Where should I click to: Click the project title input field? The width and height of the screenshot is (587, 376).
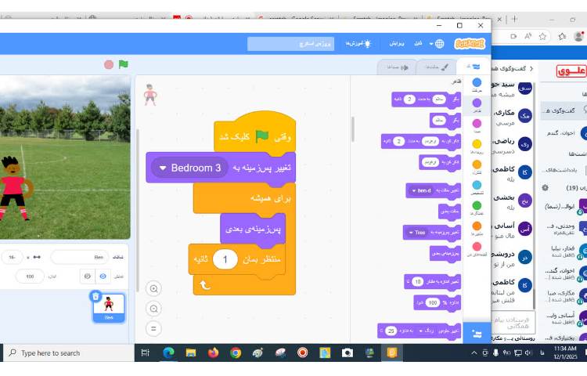click(x=291, y=44)
